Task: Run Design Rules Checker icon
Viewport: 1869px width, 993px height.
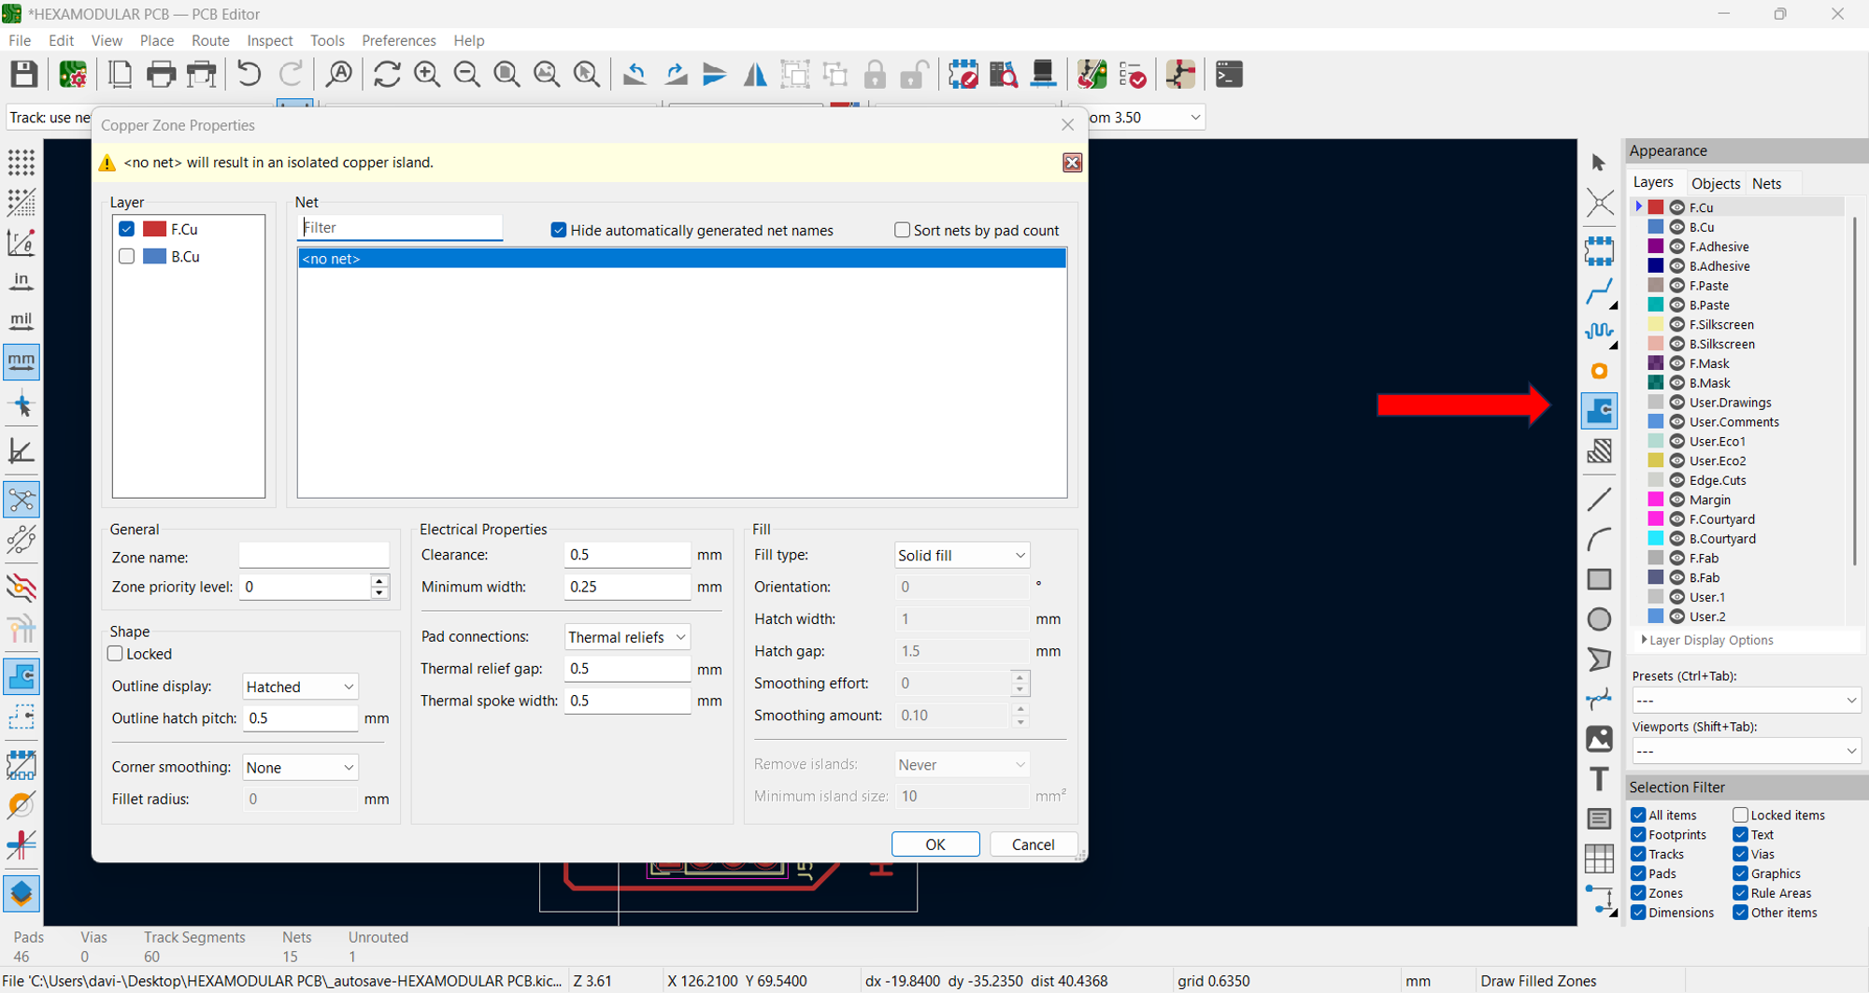Action: click(x=1133, y=74)
